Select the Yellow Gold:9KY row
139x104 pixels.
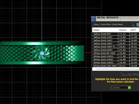pyautogui.click(x=116, y=34)
